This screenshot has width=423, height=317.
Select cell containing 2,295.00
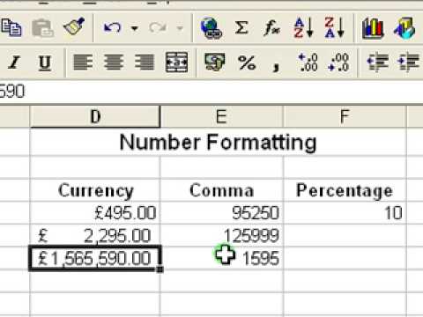click(x=95, y=236)
